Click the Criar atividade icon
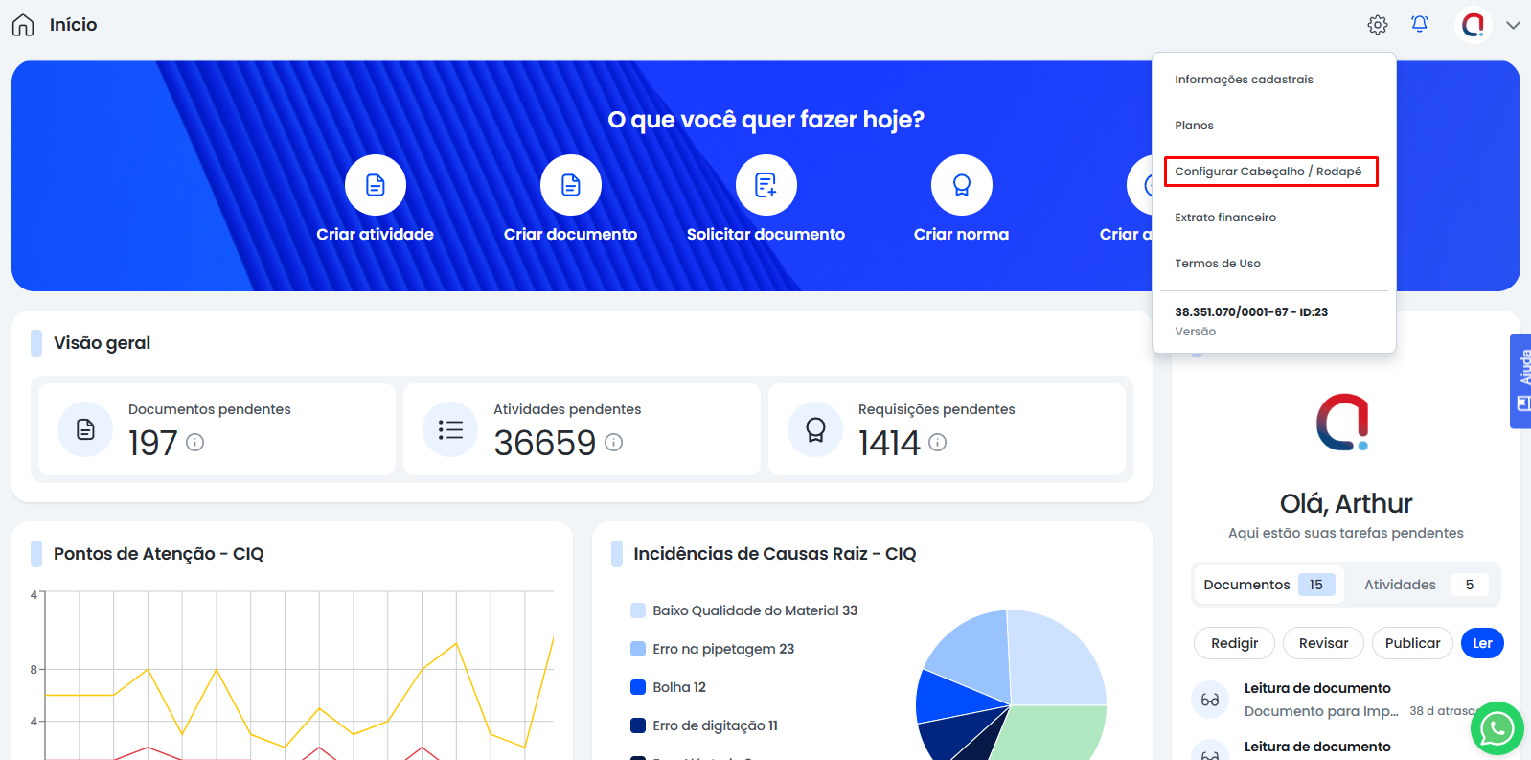The width and height of the screenshot is (1531, 760). pyautogui.click(x=375, y=185)
